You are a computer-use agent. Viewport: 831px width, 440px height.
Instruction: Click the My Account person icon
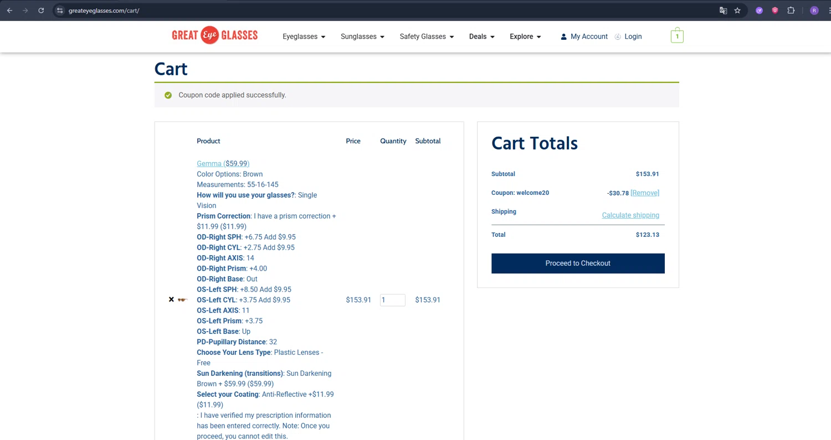[x=563, y=37]
